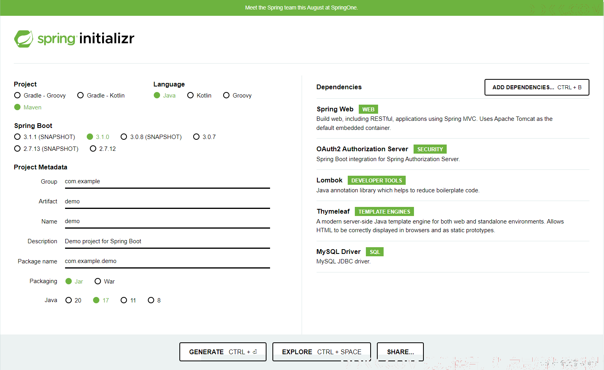Screen dimensions: 604x370
Task: Click the DEVELOPER TOOLS tag badge
Action: tap(377, 180)
